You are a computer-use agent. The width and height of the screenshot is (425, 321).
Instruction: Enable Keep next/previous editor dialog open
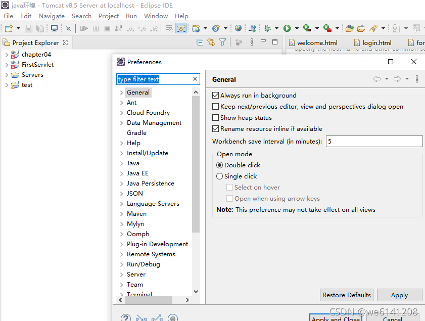point(215,107)
